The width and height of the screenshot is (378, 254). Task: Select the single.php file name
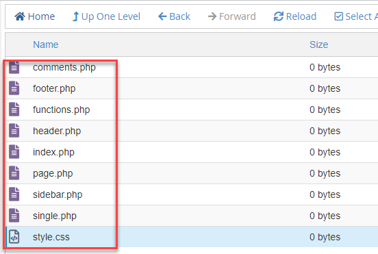click(x=55, y=216)
